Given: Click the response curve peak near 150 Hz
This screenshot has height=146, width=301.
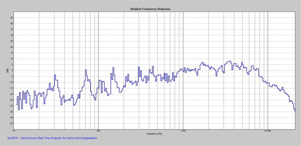Looking at the screenshot, I should click(113, 68).
